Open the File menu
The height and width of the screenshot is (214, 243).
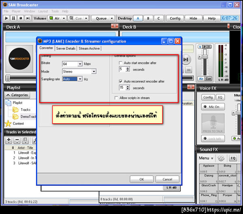(x=6, y=11)
